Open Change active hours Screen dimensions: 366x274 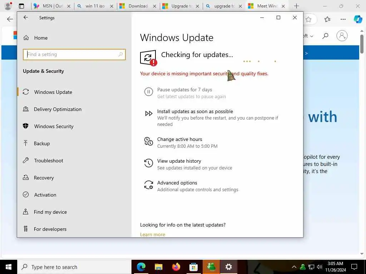179,139
